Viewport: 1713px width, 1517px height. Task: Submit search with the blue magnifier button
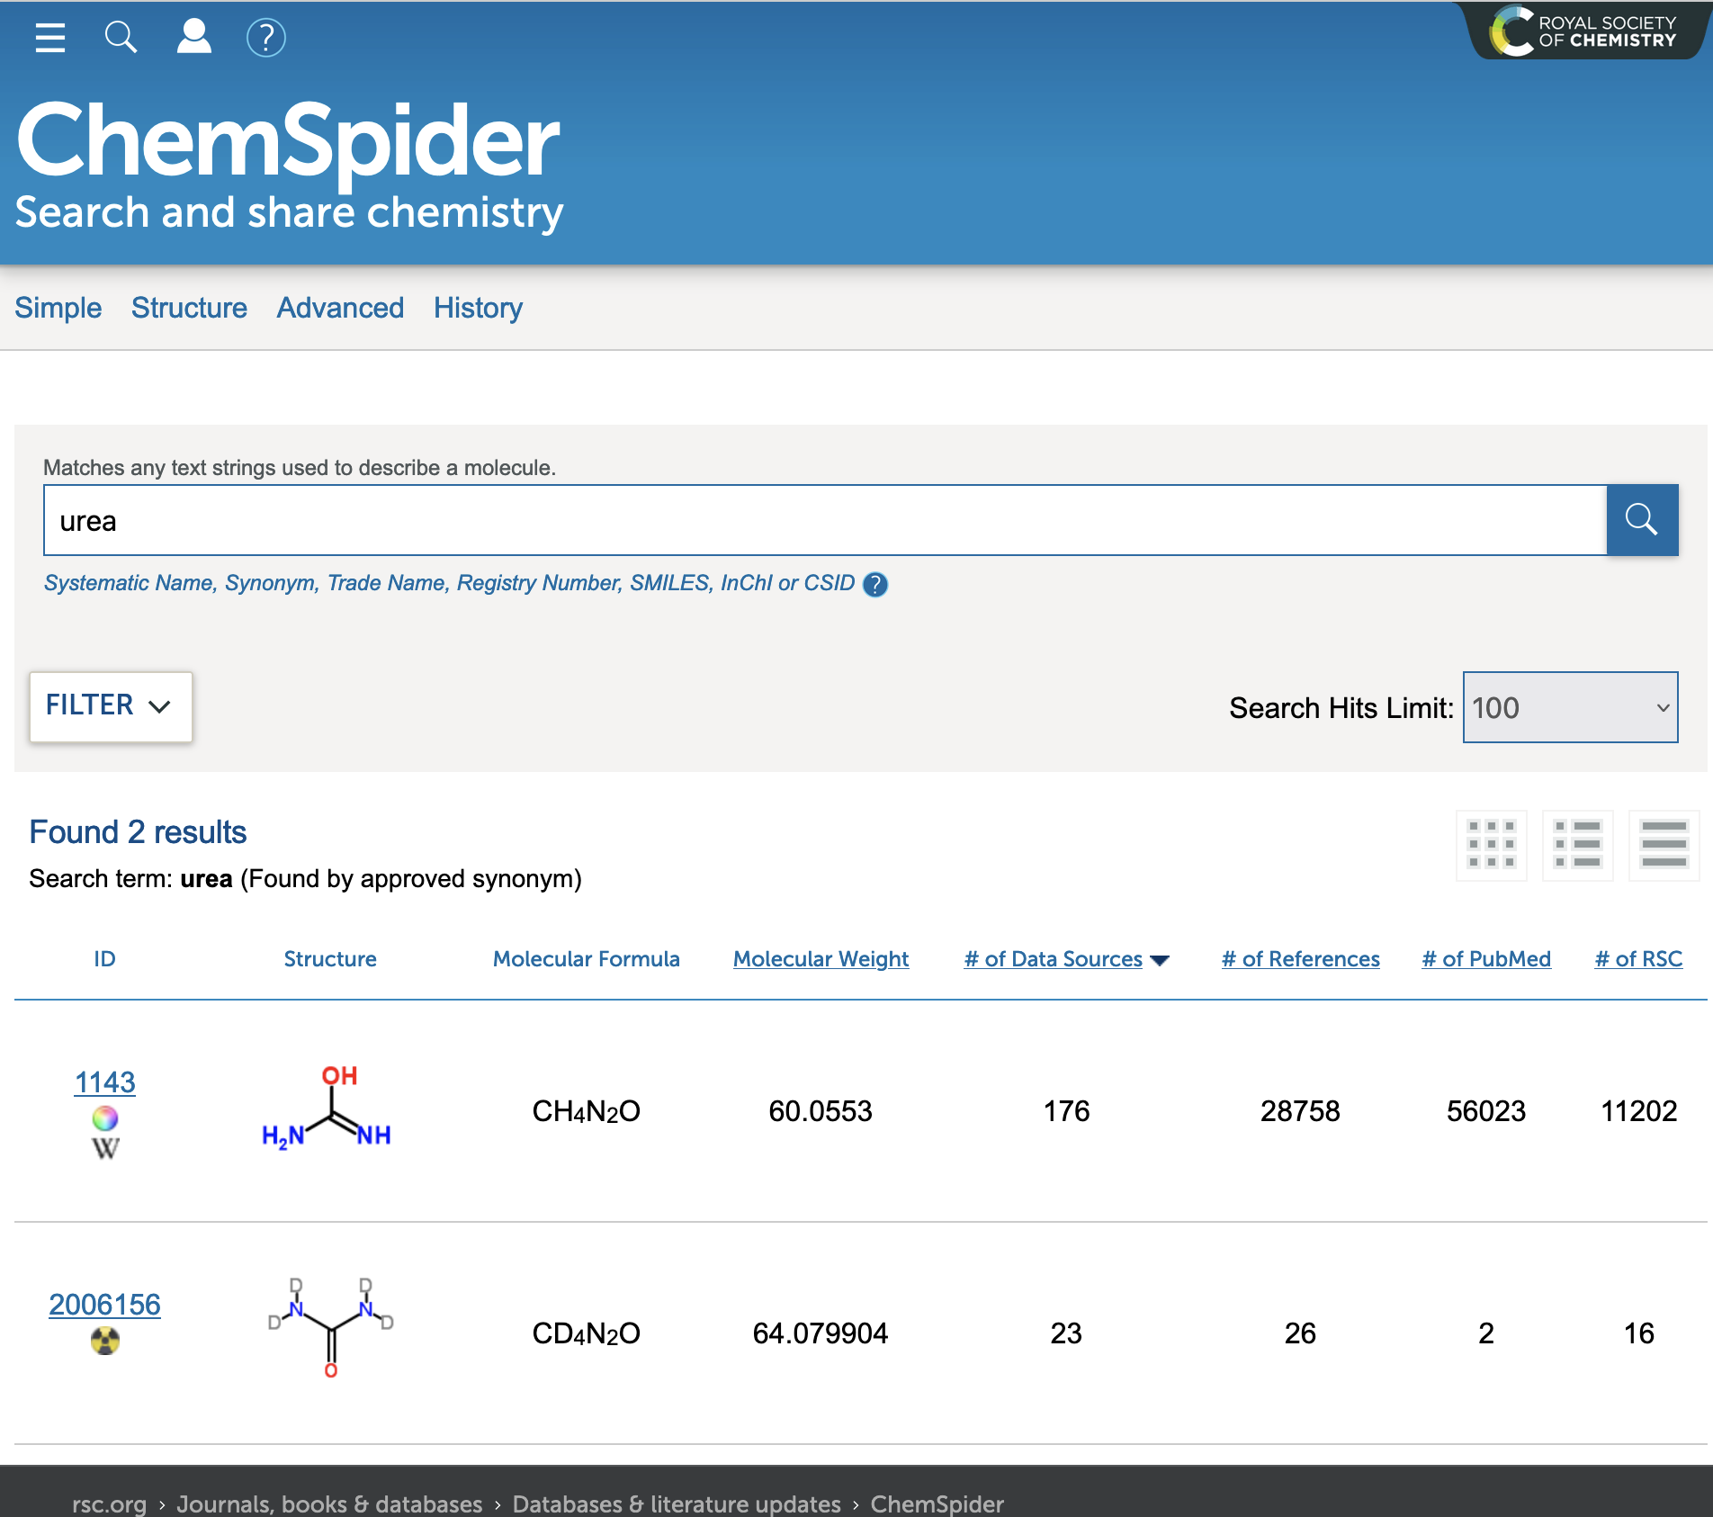(1641, 520)
